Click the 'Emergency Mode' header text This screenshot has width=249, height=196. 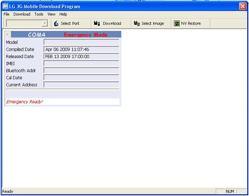coord(86,35)
